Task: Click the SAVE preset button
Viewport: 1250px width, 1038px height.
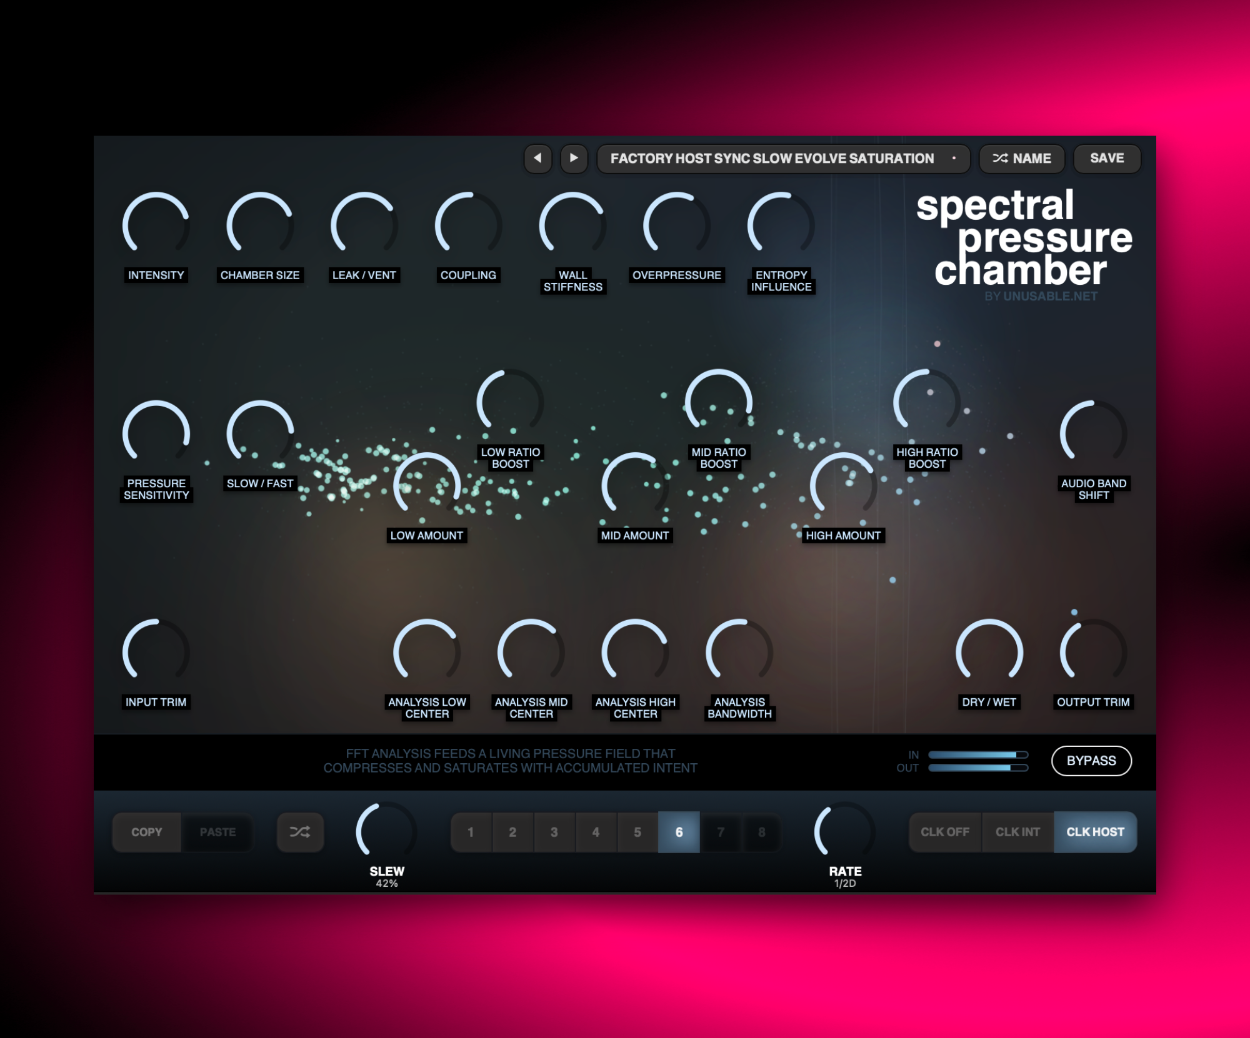Action: [x=1107, y=159]
